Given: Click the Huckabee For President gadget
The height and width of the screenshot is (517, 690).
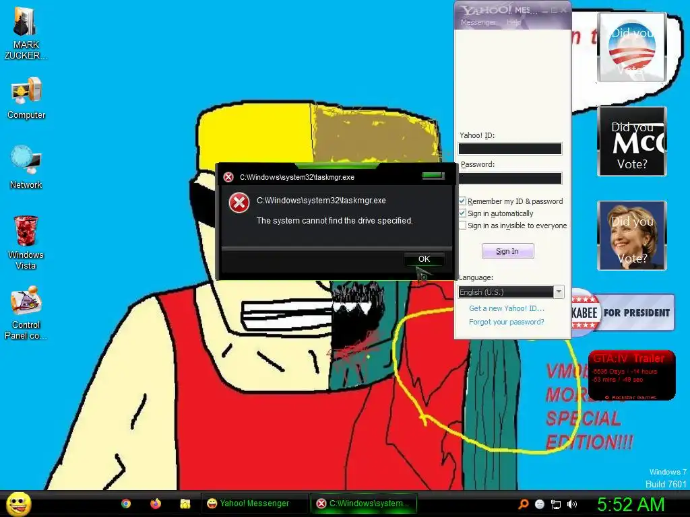Looking at the screenshot, I should click(623, 312).
